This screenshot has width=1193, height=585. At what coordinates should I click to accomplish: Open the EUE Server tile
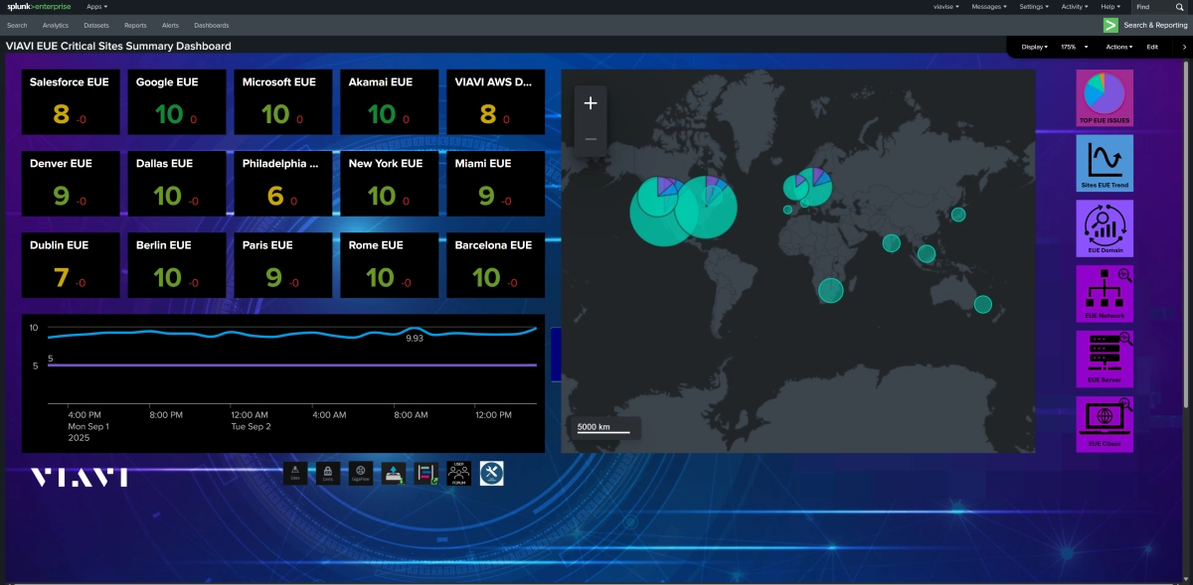click(1104, 359)
